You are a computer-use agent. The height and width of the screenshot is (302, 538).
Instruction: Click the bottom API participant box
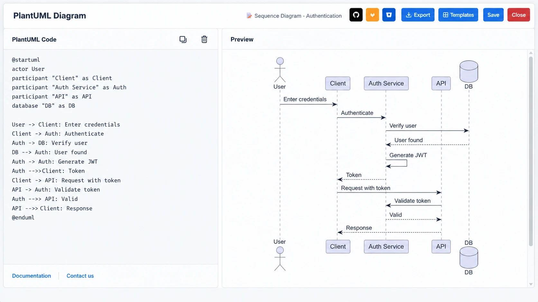(441, 246)
